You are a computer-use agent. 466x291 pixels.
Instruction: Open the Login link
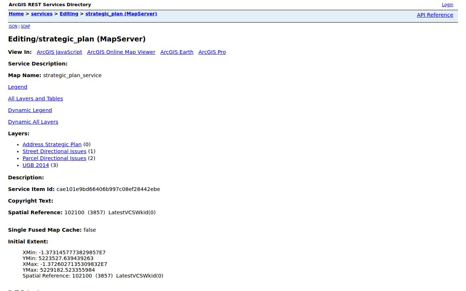point(447,5)
